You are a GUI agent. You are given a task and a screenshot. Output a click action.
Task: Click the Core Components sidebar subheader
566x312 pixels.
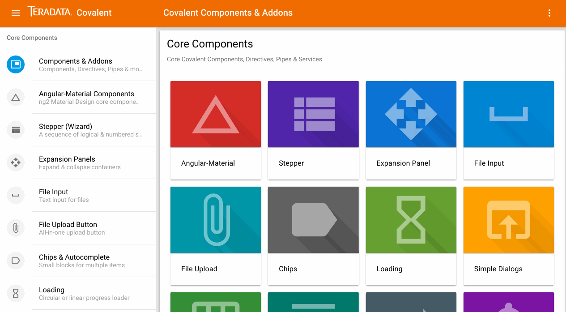32,38
